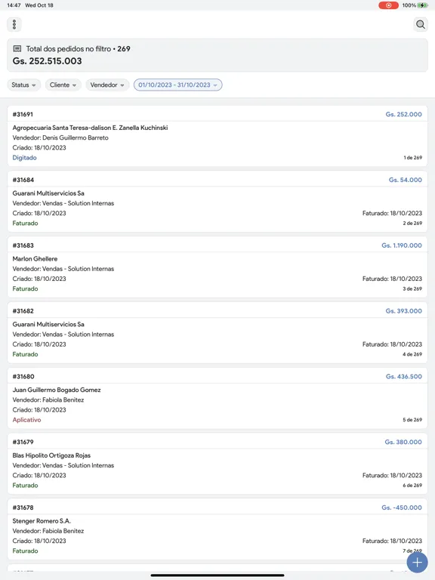Open order #31691 Agropecuaria Santa Teresa

(217, 136)
